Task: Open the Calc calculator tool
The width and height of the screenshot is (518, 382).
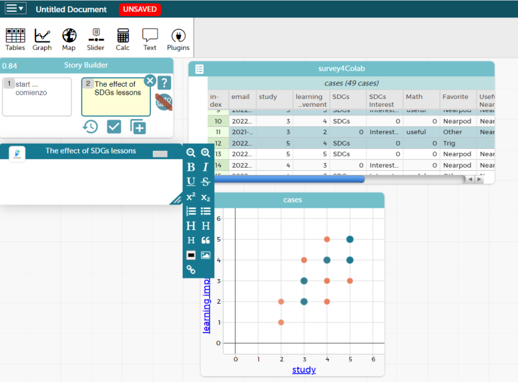Action: [x=122, y=39]
